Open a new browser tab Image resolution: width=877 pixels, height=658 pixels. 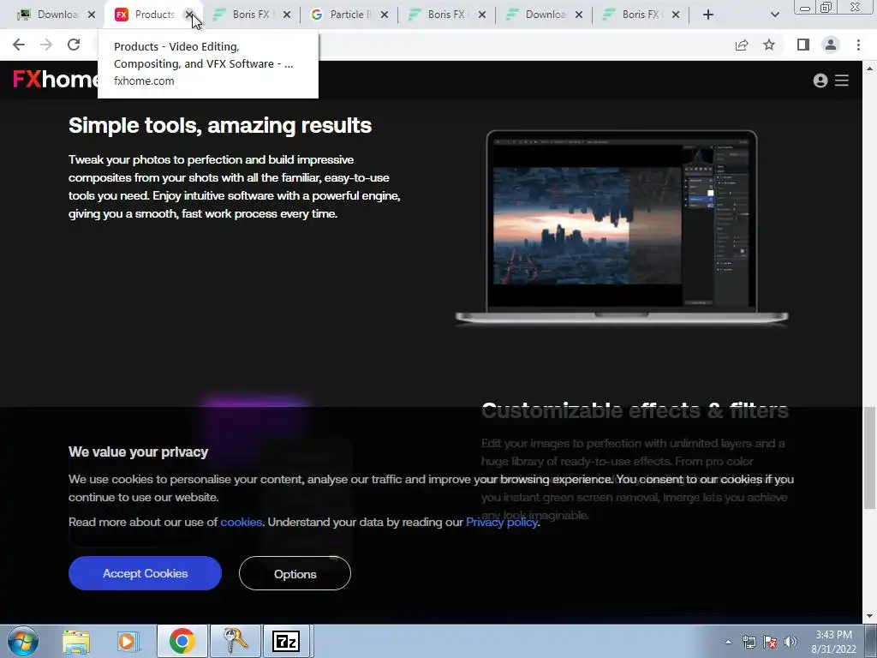708,15
